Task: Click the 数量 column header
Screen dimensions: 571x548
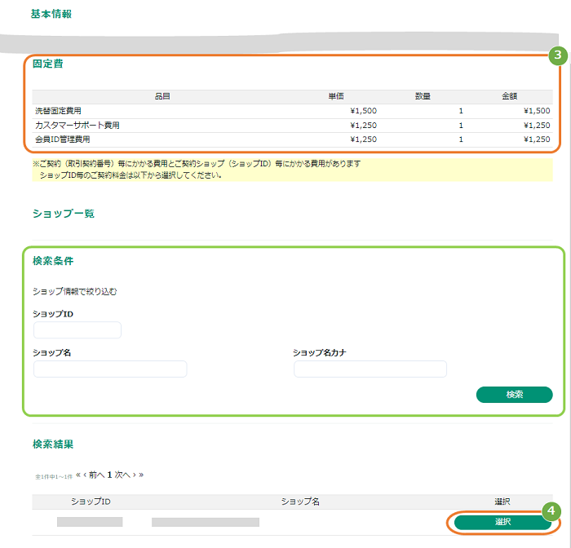Action: pos(423,96)
